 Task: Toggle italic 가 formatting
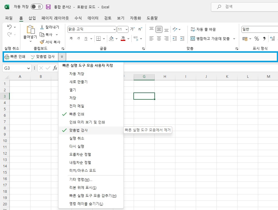pos(78,38)
